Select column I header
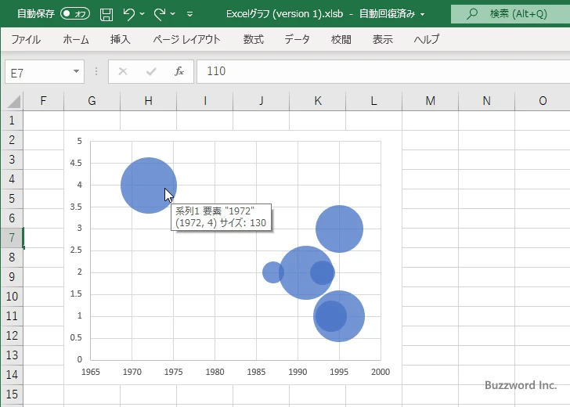 coord(204,101)
